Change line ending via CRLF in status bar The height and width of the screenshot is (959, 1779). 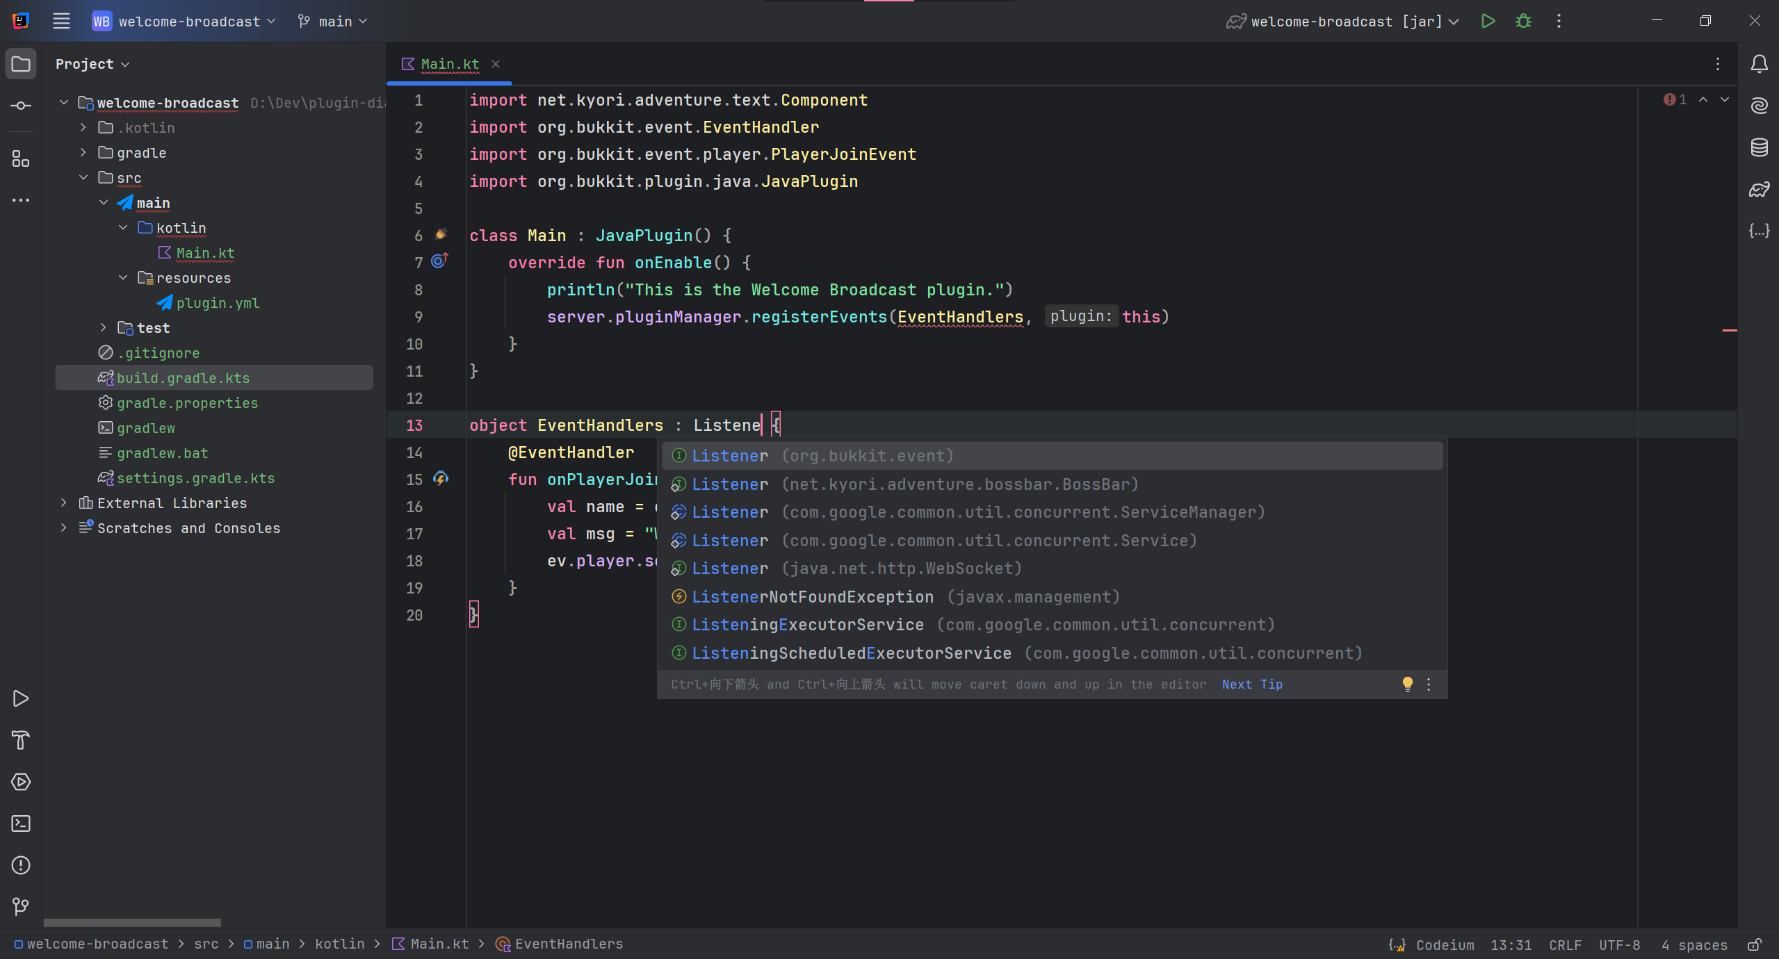[1563, 944]
